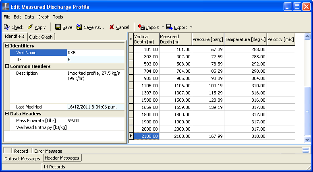Switch to the Quick Graph tab

pos(41,37)
